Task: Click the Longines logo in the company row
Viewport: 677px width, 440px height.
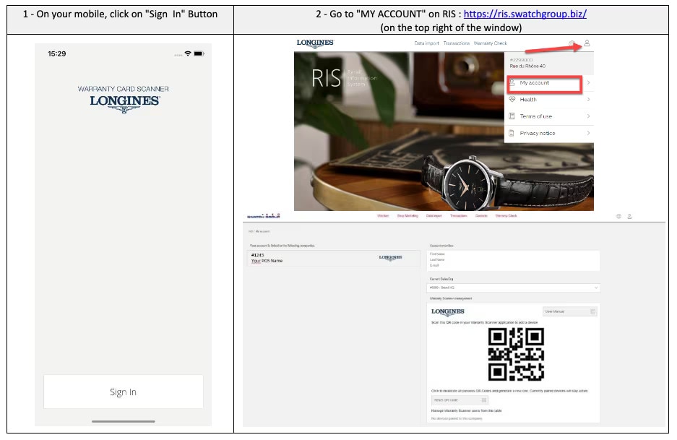Action: (390, 258)
